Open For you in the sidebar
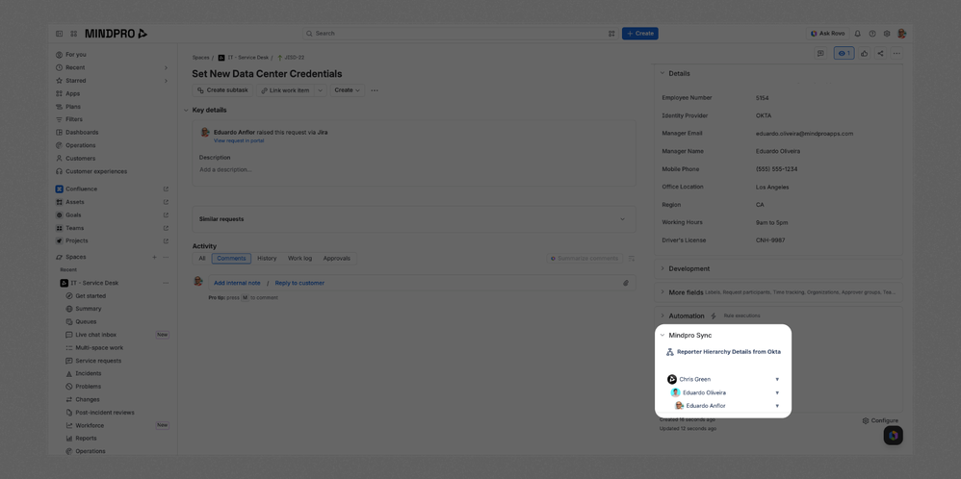 click(x=75, y=55)
